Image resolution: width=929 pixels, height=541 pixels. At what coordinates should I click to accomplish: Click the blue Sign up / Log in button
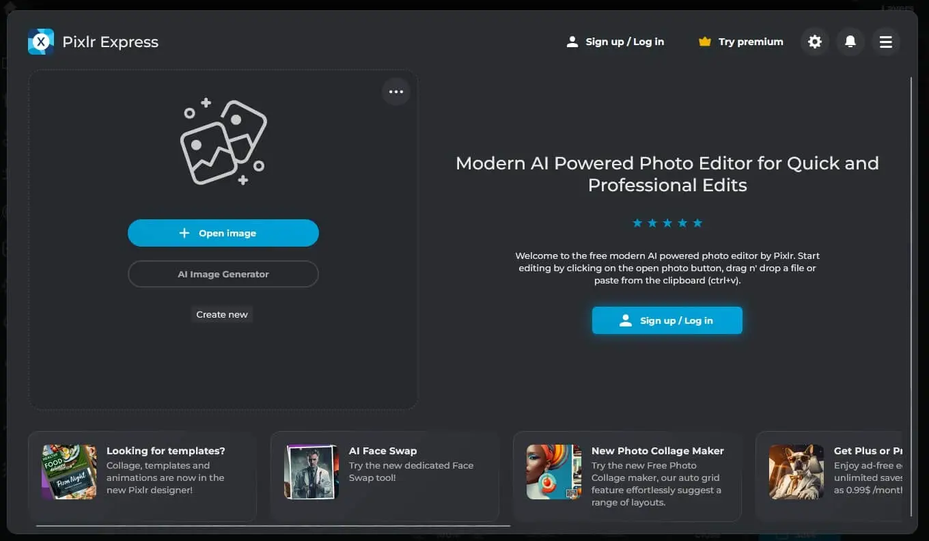[x=667, y=320]
